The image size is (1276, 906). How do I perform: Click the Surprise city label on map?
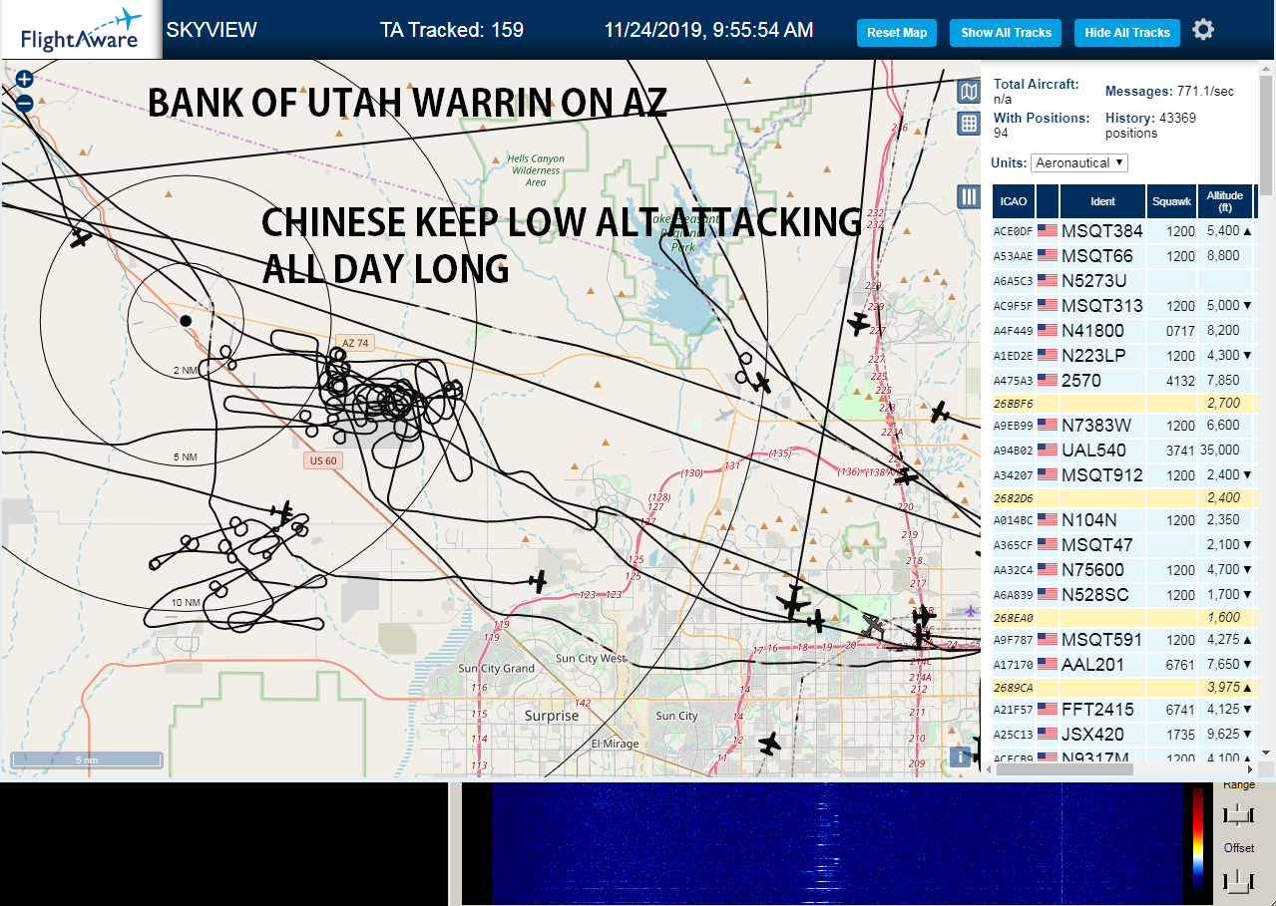(552, 716)
